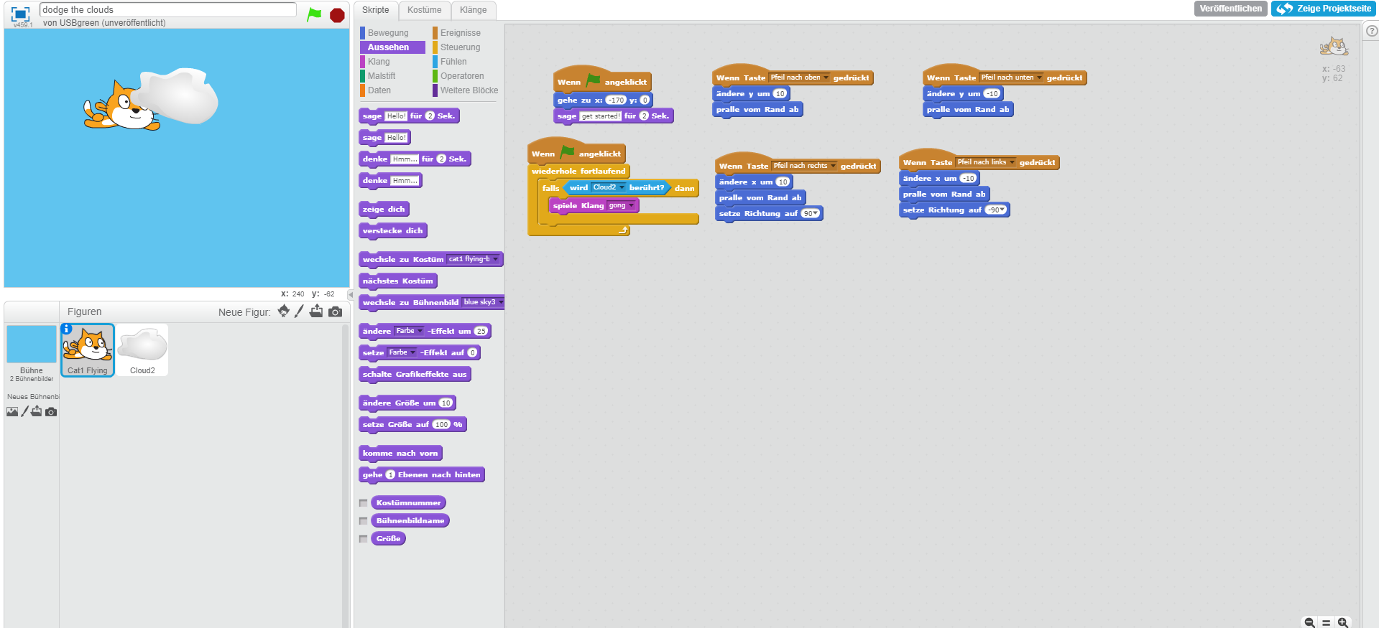Toggle Bühnenbildname reporter checkbox
This screenshot has width=1379, height=628.
point(363,521)
